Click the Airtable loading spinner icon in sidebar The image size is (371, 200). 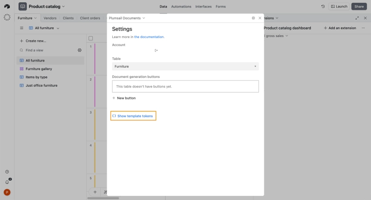[x=7, y=17]
